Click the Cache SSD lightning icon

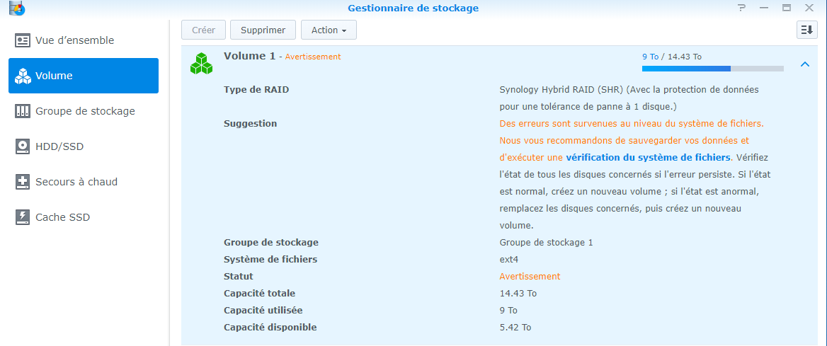(23, 217)
